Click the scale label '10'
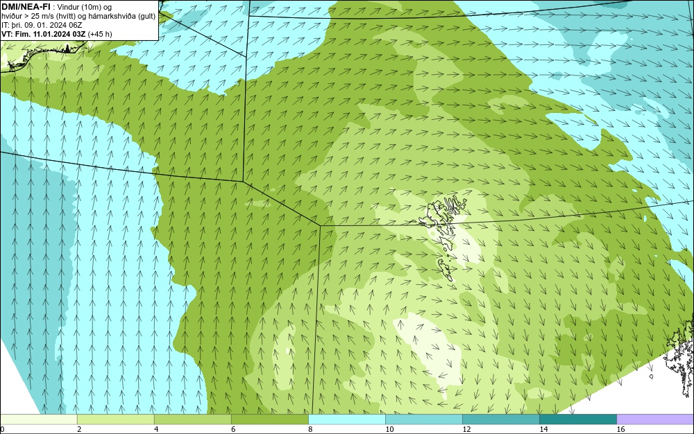 click(389, 429)
